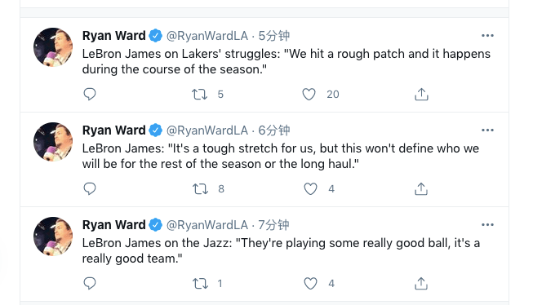Viewport: 533px width, 305px height.
Task: Open more options on 6-minute-old tweet
Action: pos(487,130)
